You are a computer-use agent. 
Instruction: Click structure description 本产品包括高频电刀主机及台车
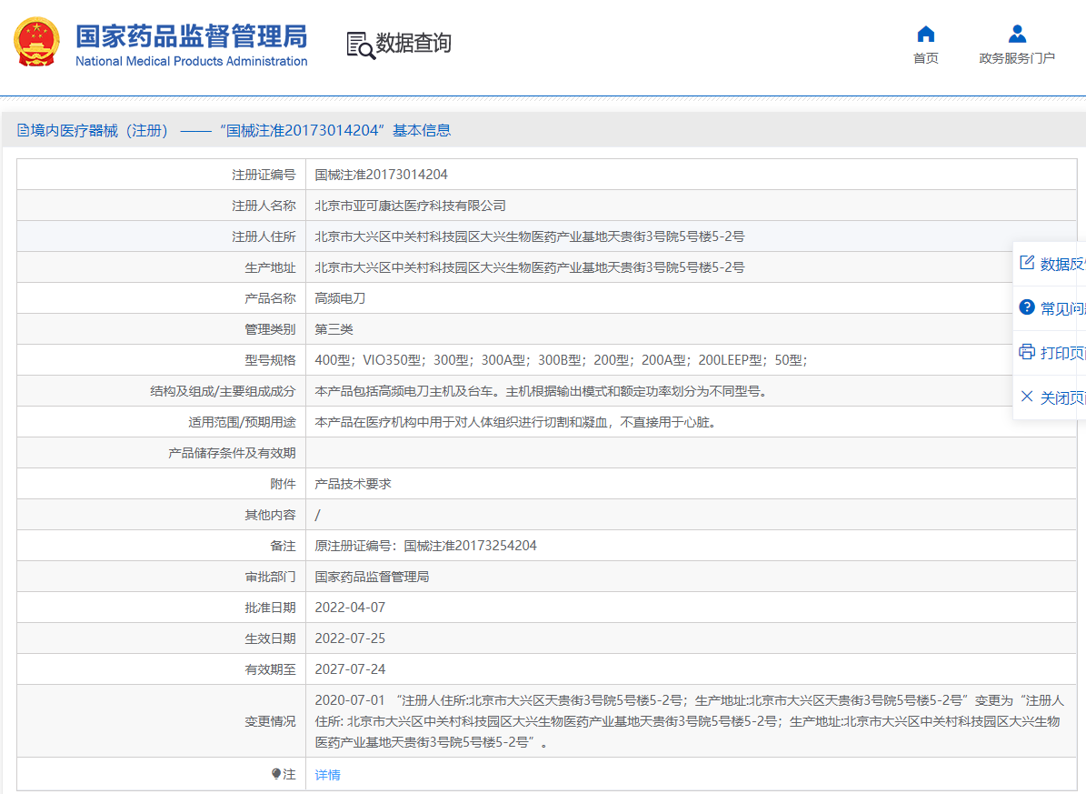point(543,391)
